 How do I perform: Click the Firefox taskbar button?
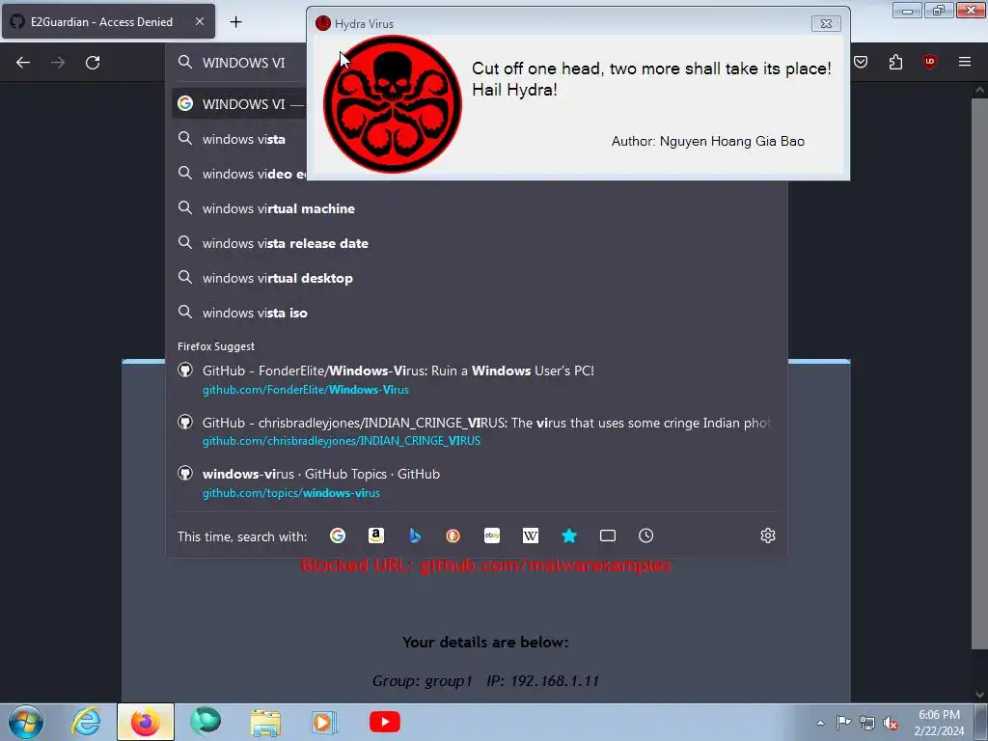(x=146, y=722)
